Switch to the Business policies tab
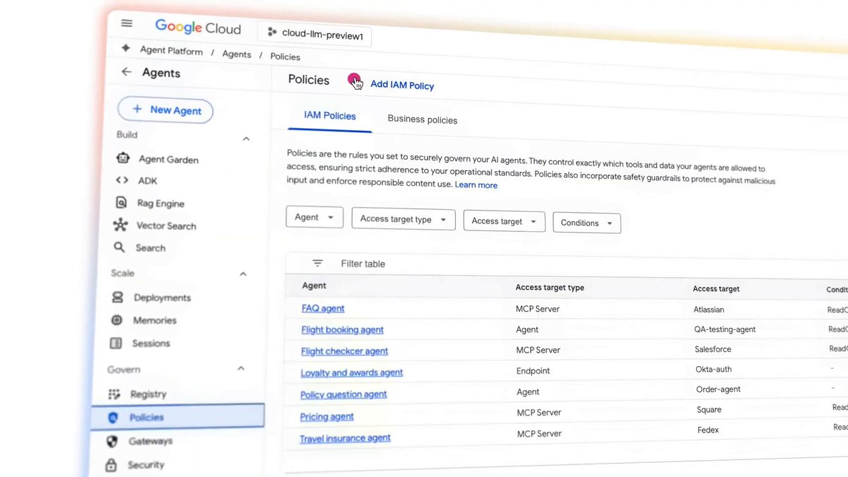This screenshot has height=477, width=848. tap(423, 119)
